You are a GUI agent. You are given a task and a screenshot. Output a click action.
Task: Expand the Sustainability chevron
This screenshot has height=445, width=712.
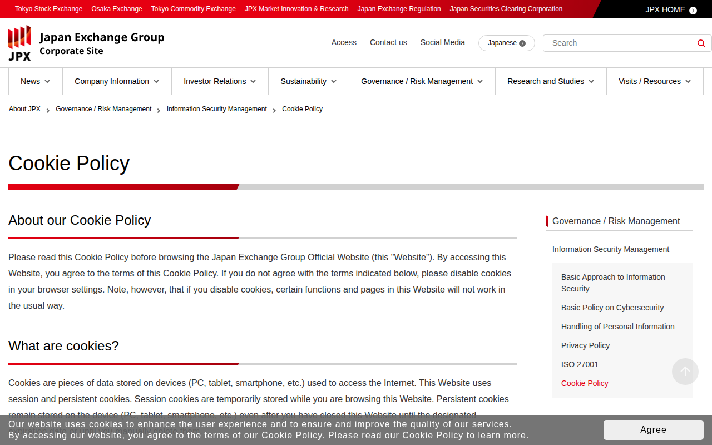pos(334,81)
